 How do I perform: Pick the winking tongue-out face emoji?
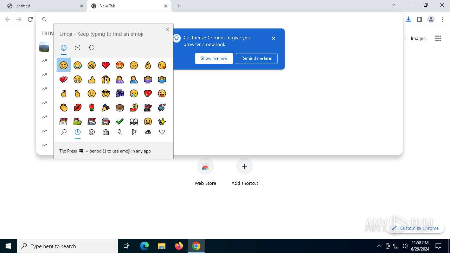click(162, 93)
